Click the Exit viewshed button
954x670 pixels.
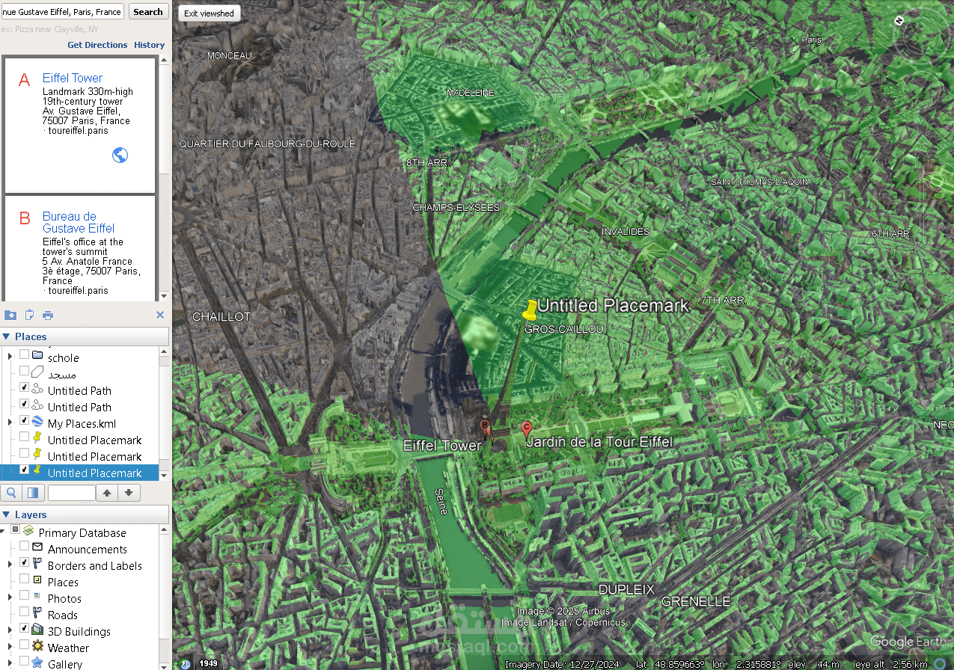pyautogui.click(x=209, y=13)
